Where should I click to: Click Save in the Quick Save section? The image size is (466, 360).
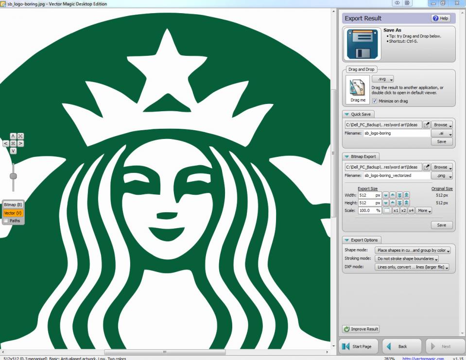(x=442, y=142)
